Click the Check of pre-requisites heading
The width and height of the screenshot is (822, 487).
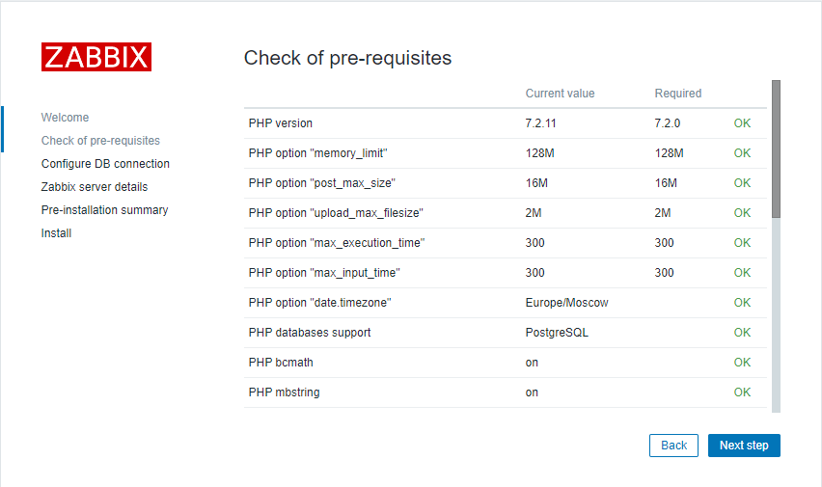347,58
